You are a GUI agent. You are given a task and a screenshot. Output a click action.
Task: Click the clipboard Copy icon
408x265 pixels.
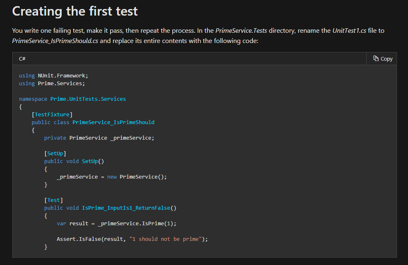tap(375, 59)
